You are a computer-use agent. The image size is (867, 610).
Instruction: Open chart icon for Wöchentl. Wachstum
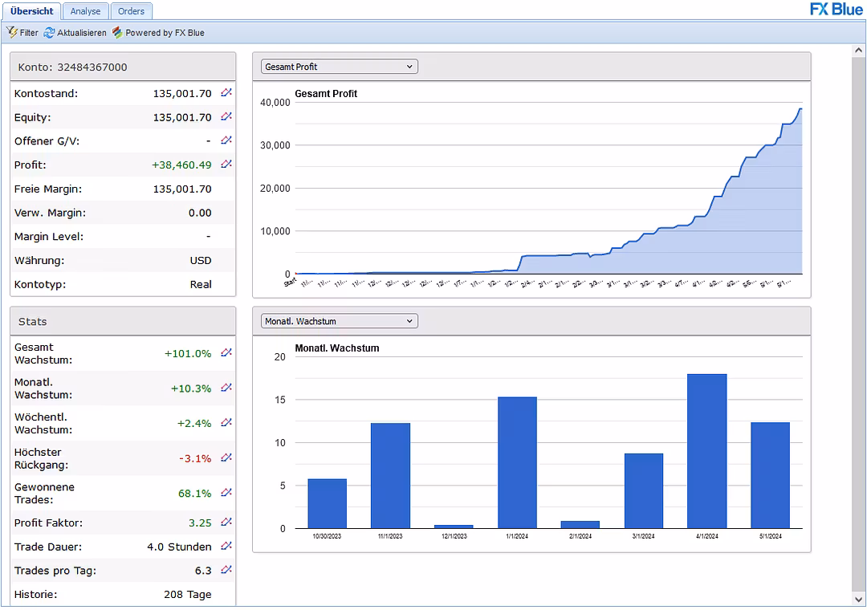pos(226,423)
